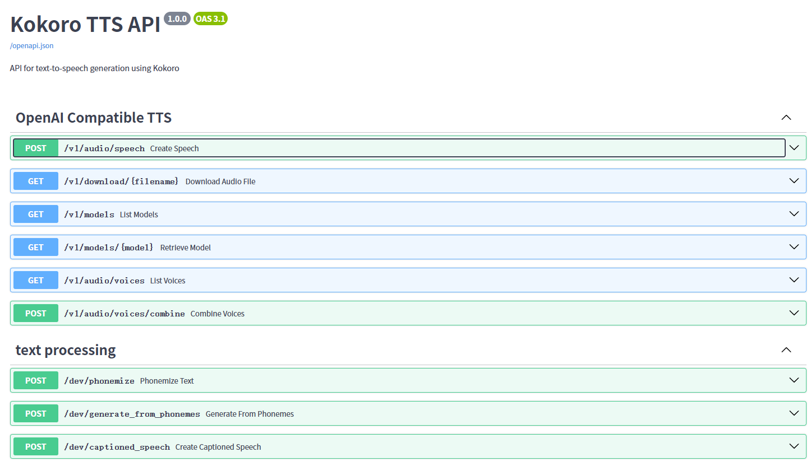The height and width of the screenshot is (466, 811).
Task: Click the Create Captioned Speech summary text
Action: 218,447
